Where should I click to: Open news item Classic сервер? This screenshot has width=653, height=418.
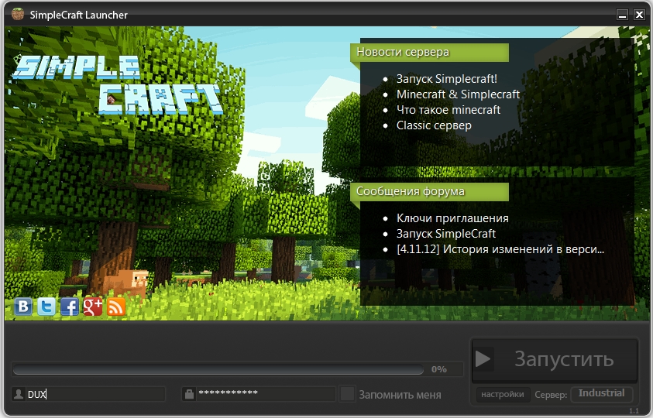point(434,125)
